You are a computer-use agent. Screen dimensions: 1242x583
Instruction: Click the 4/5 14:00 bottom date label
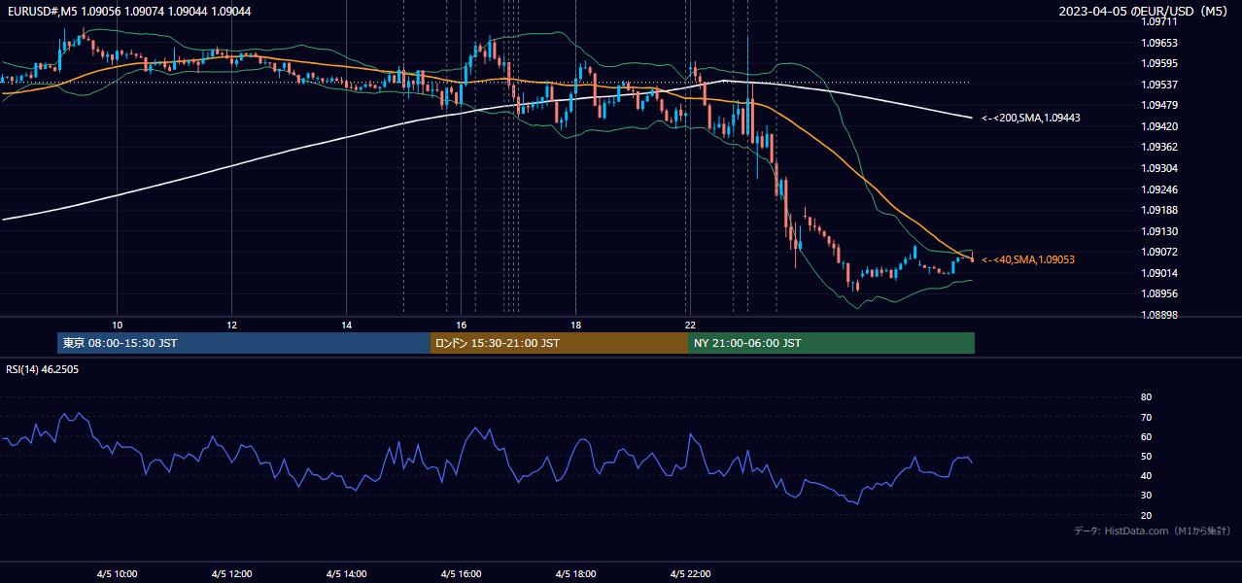[x=346, y=573]
